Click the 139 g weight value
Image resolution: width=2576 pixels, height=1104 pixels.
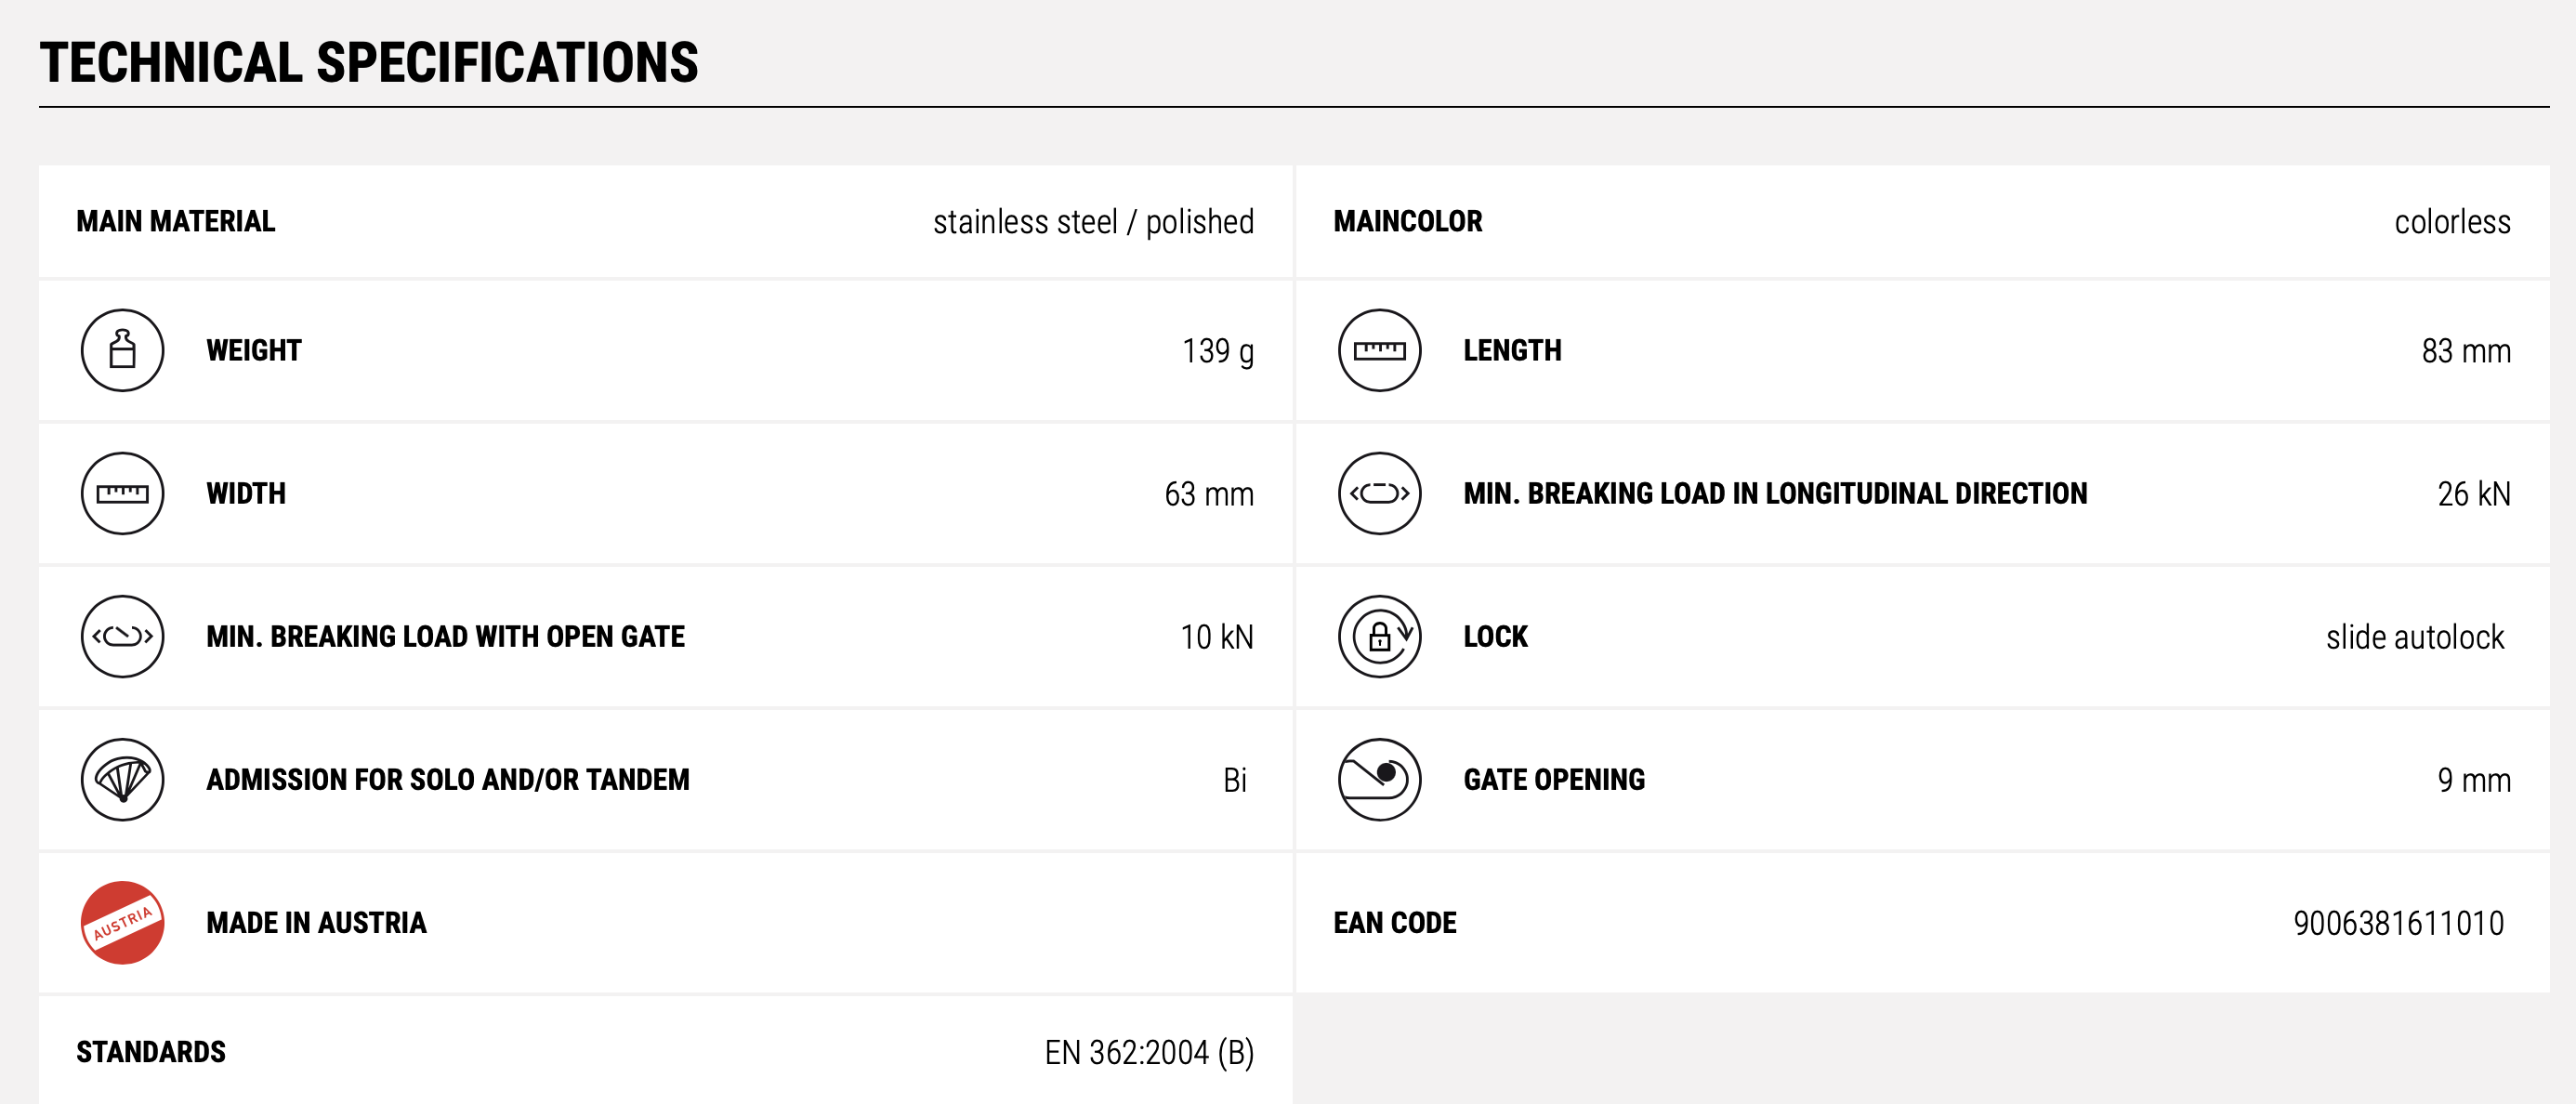pos(1217,351)
